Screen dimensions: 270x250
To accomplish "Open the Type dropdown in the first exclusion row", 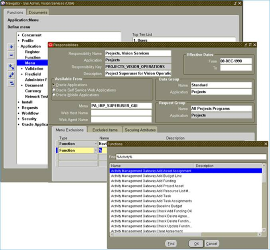I will (x=96, y=144).
